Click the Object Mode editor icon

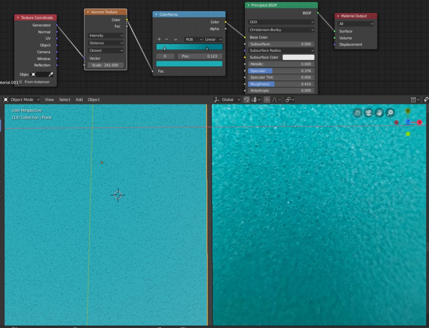6,99
